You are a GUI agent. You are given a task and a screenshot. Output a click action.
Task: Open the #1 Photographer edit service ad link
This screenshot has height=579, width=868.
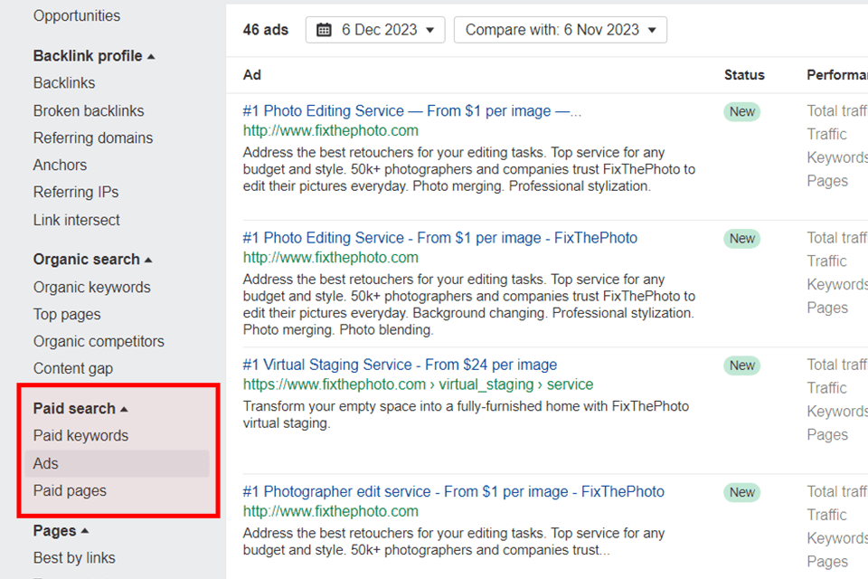[453, 491]
